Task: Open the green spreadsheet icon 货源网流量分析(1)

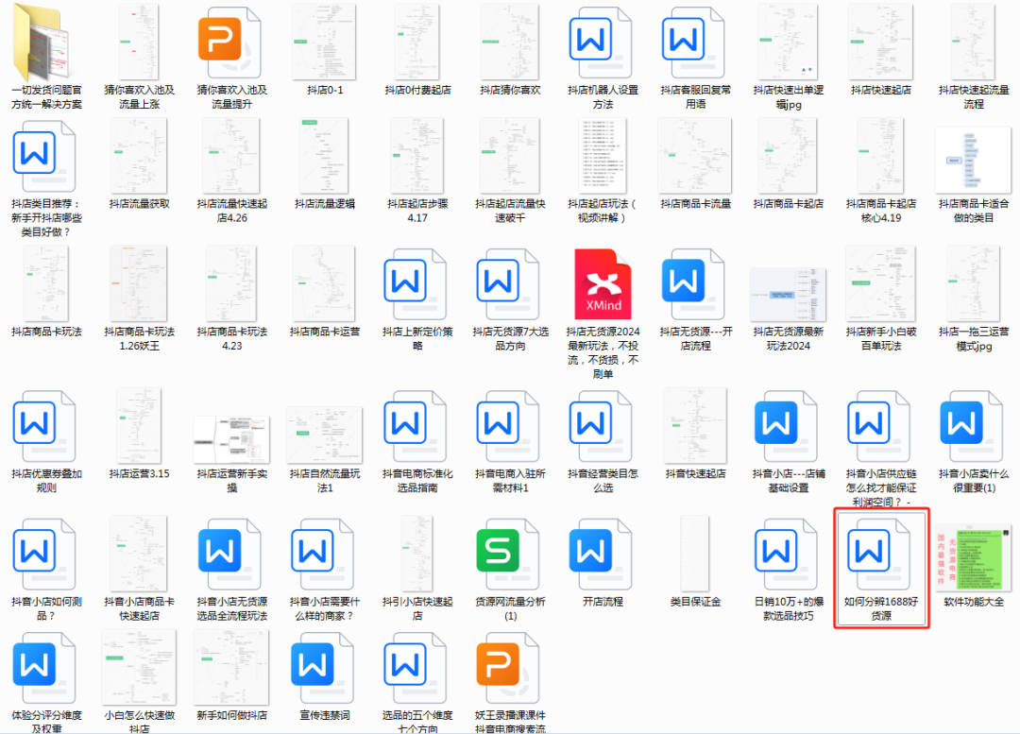Action: (507, 555)
